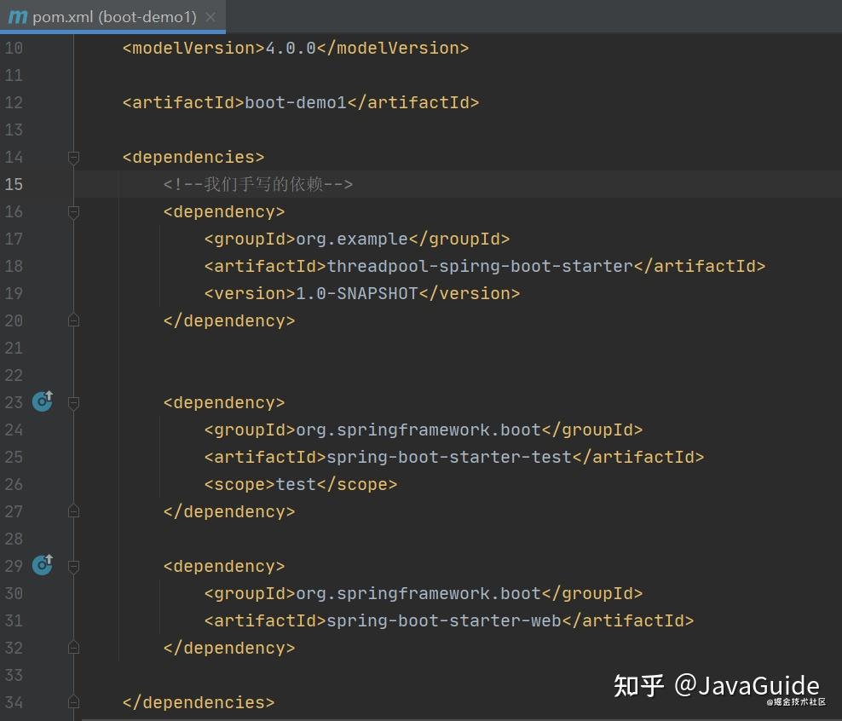Click the dependency gutter icon on line 23

43,401
